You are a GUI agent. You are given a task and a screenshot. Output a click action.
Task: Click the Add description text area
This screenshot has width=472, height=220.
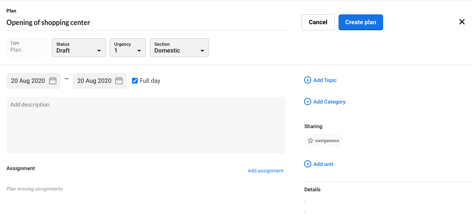tap(146, 125)
